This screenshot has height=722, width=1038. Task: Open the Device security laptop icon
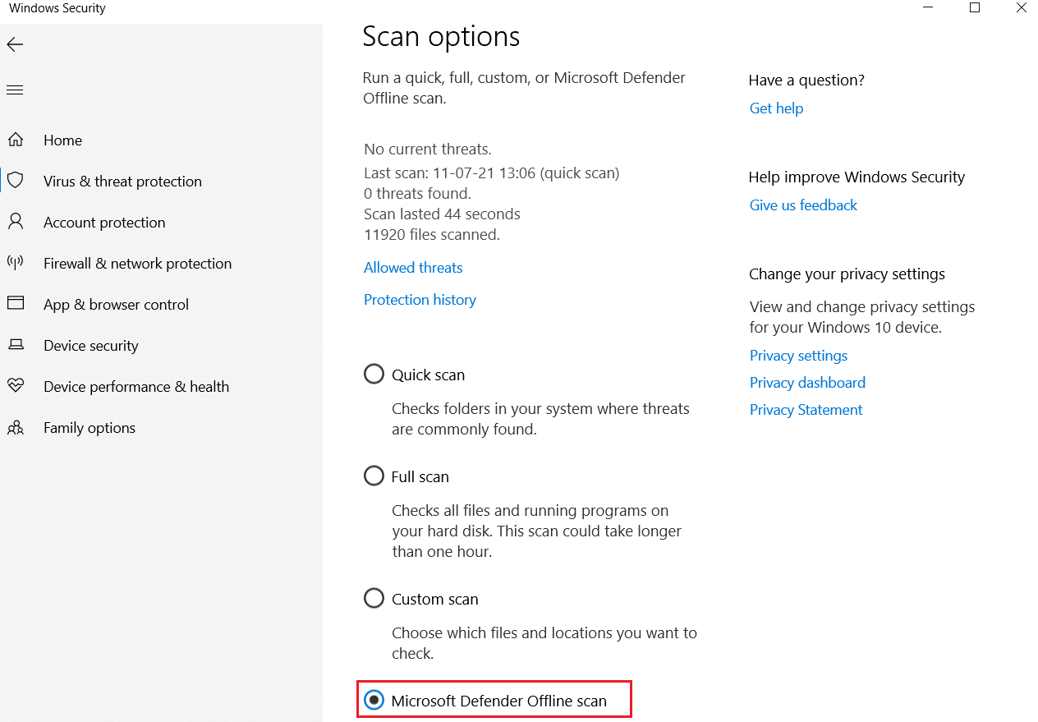point(16,345)
